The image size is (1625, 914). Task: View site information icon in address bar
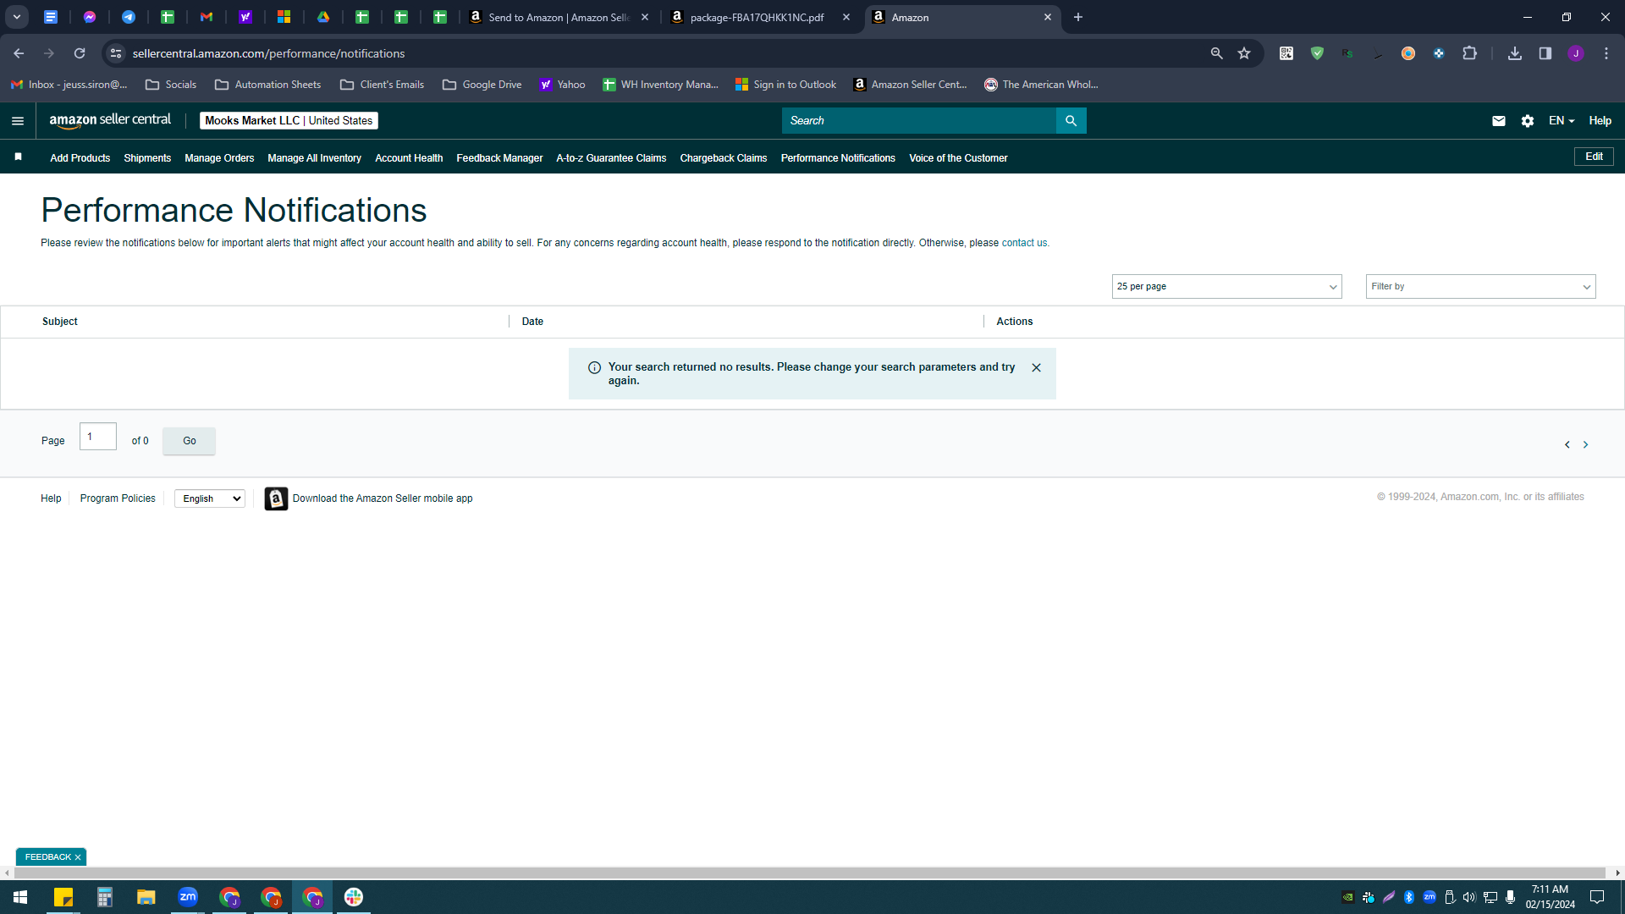pyautogui.click(x=116, y=53)
